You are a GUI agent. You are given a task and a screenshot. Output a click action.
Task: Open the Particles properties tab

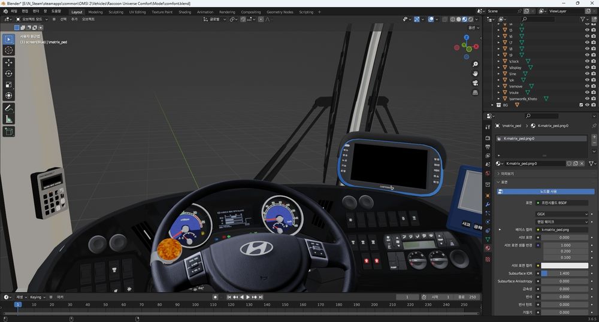pos(488,213)
